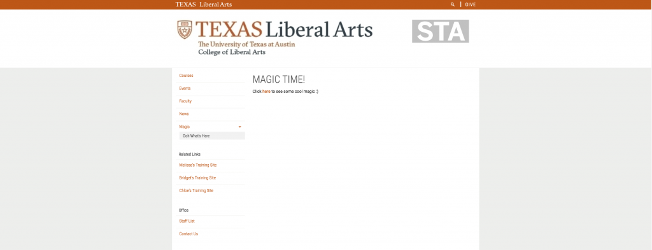
Task: Click The University of Texas at Austin text
Action: click(246, 44)
